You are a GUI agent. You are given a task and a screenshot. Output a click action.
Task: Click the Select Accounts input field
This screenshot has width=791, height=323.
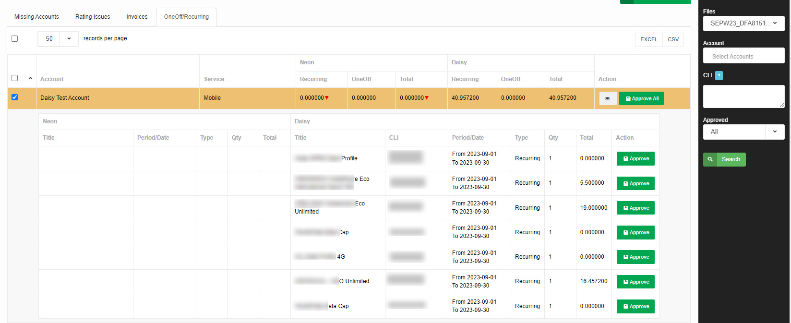tap(743, 56)
